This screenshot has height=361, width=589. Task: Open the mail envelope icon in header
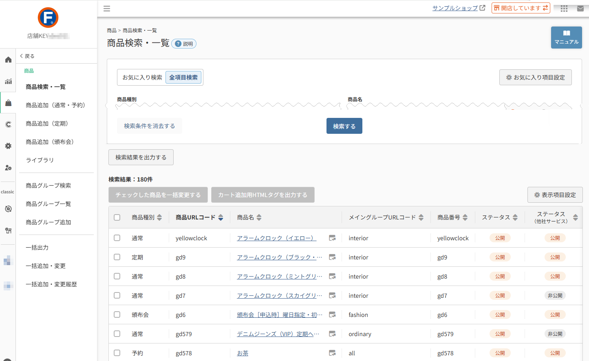(x=580, y=9)
